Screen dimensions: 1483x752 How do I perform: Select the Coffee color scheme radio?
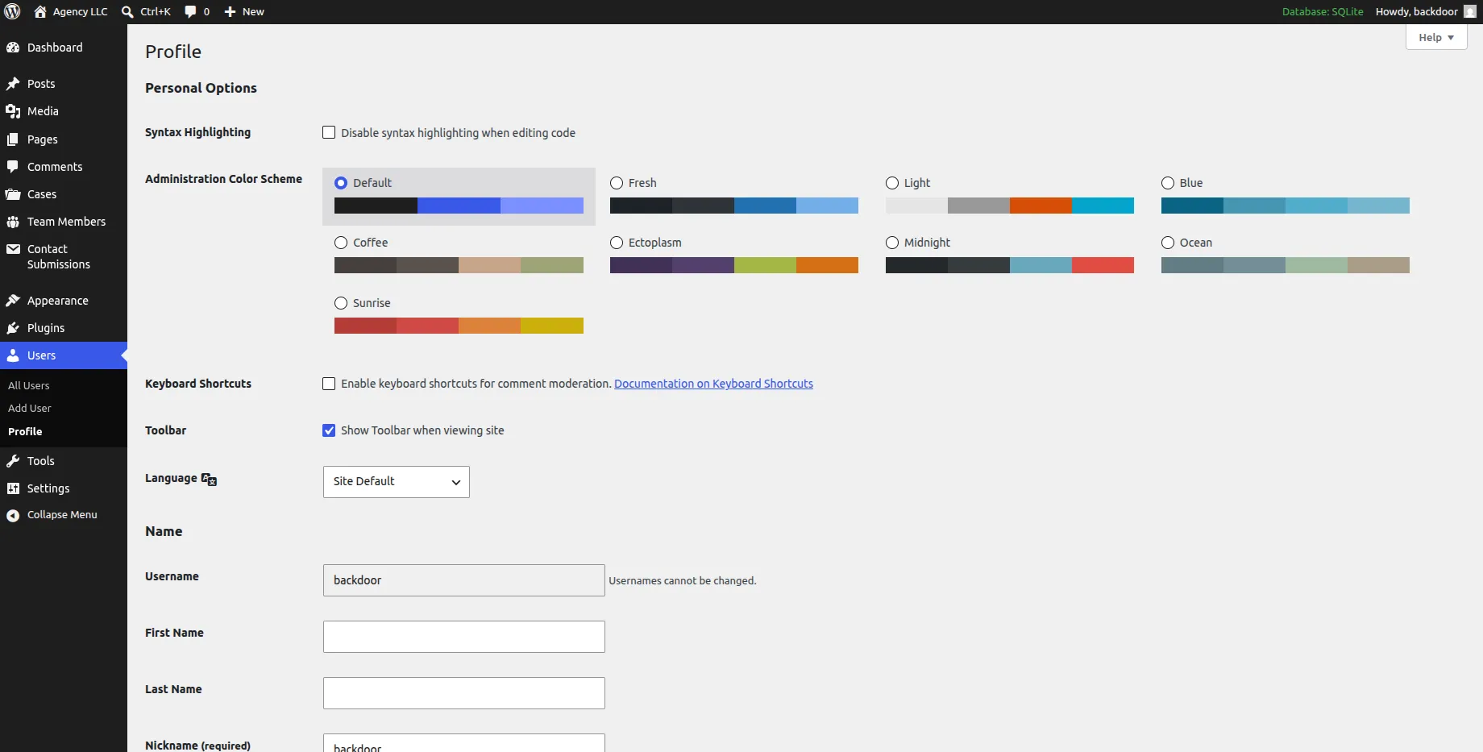coord(341,243)
